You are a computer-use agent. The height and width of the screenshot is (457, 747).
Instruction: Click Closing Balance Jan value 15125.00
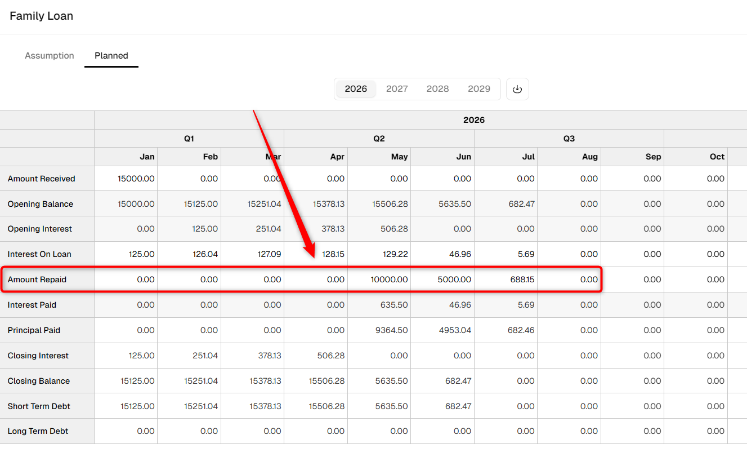pos(137,381)
